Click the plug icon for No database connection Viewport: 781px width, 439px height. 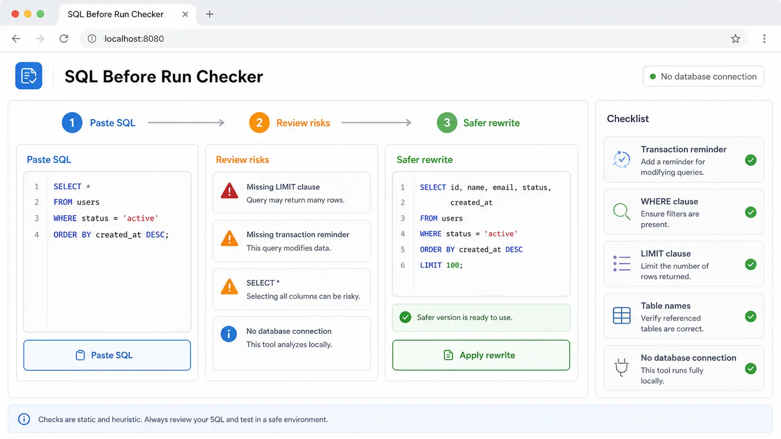(x=621, y=367)
